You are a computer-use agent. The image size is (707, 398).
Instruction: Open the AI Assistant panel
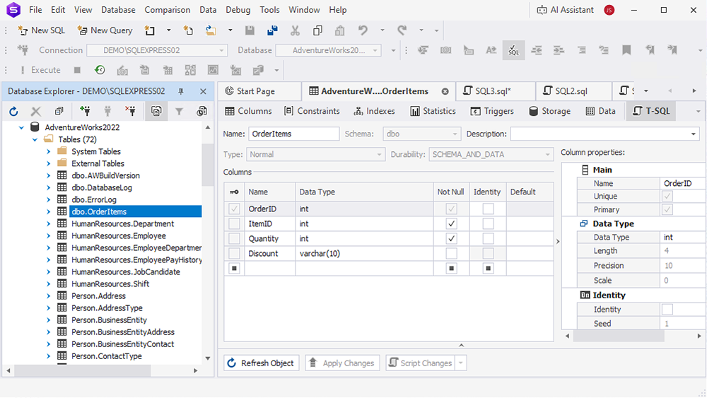click(566, 10)
